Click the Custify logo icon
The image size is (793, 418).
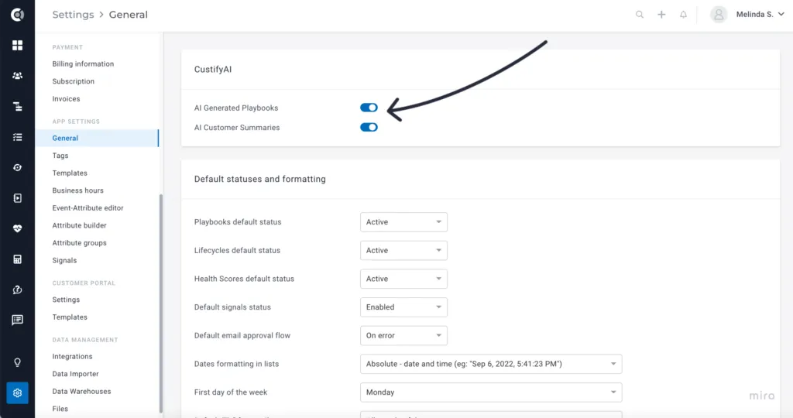pos(17,15)
